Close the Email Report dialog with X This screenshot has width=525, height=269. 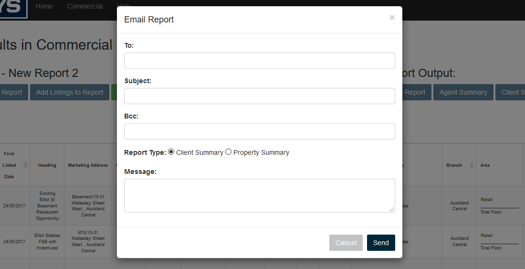coord(392,18)
